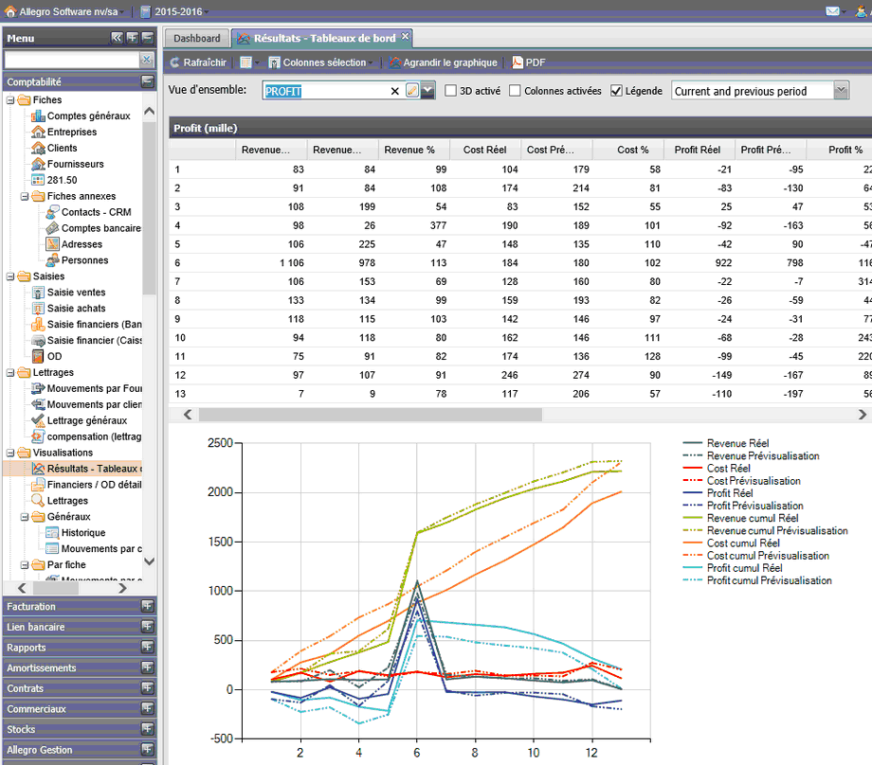Viewport: 872px width, 765px height.
Task: Click the Personnes icon
Action: [x=52, y=260]
